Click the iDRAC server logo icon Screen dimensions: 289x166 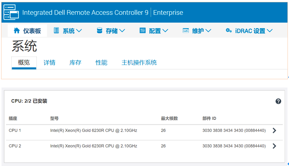click(x=11, y=12)
